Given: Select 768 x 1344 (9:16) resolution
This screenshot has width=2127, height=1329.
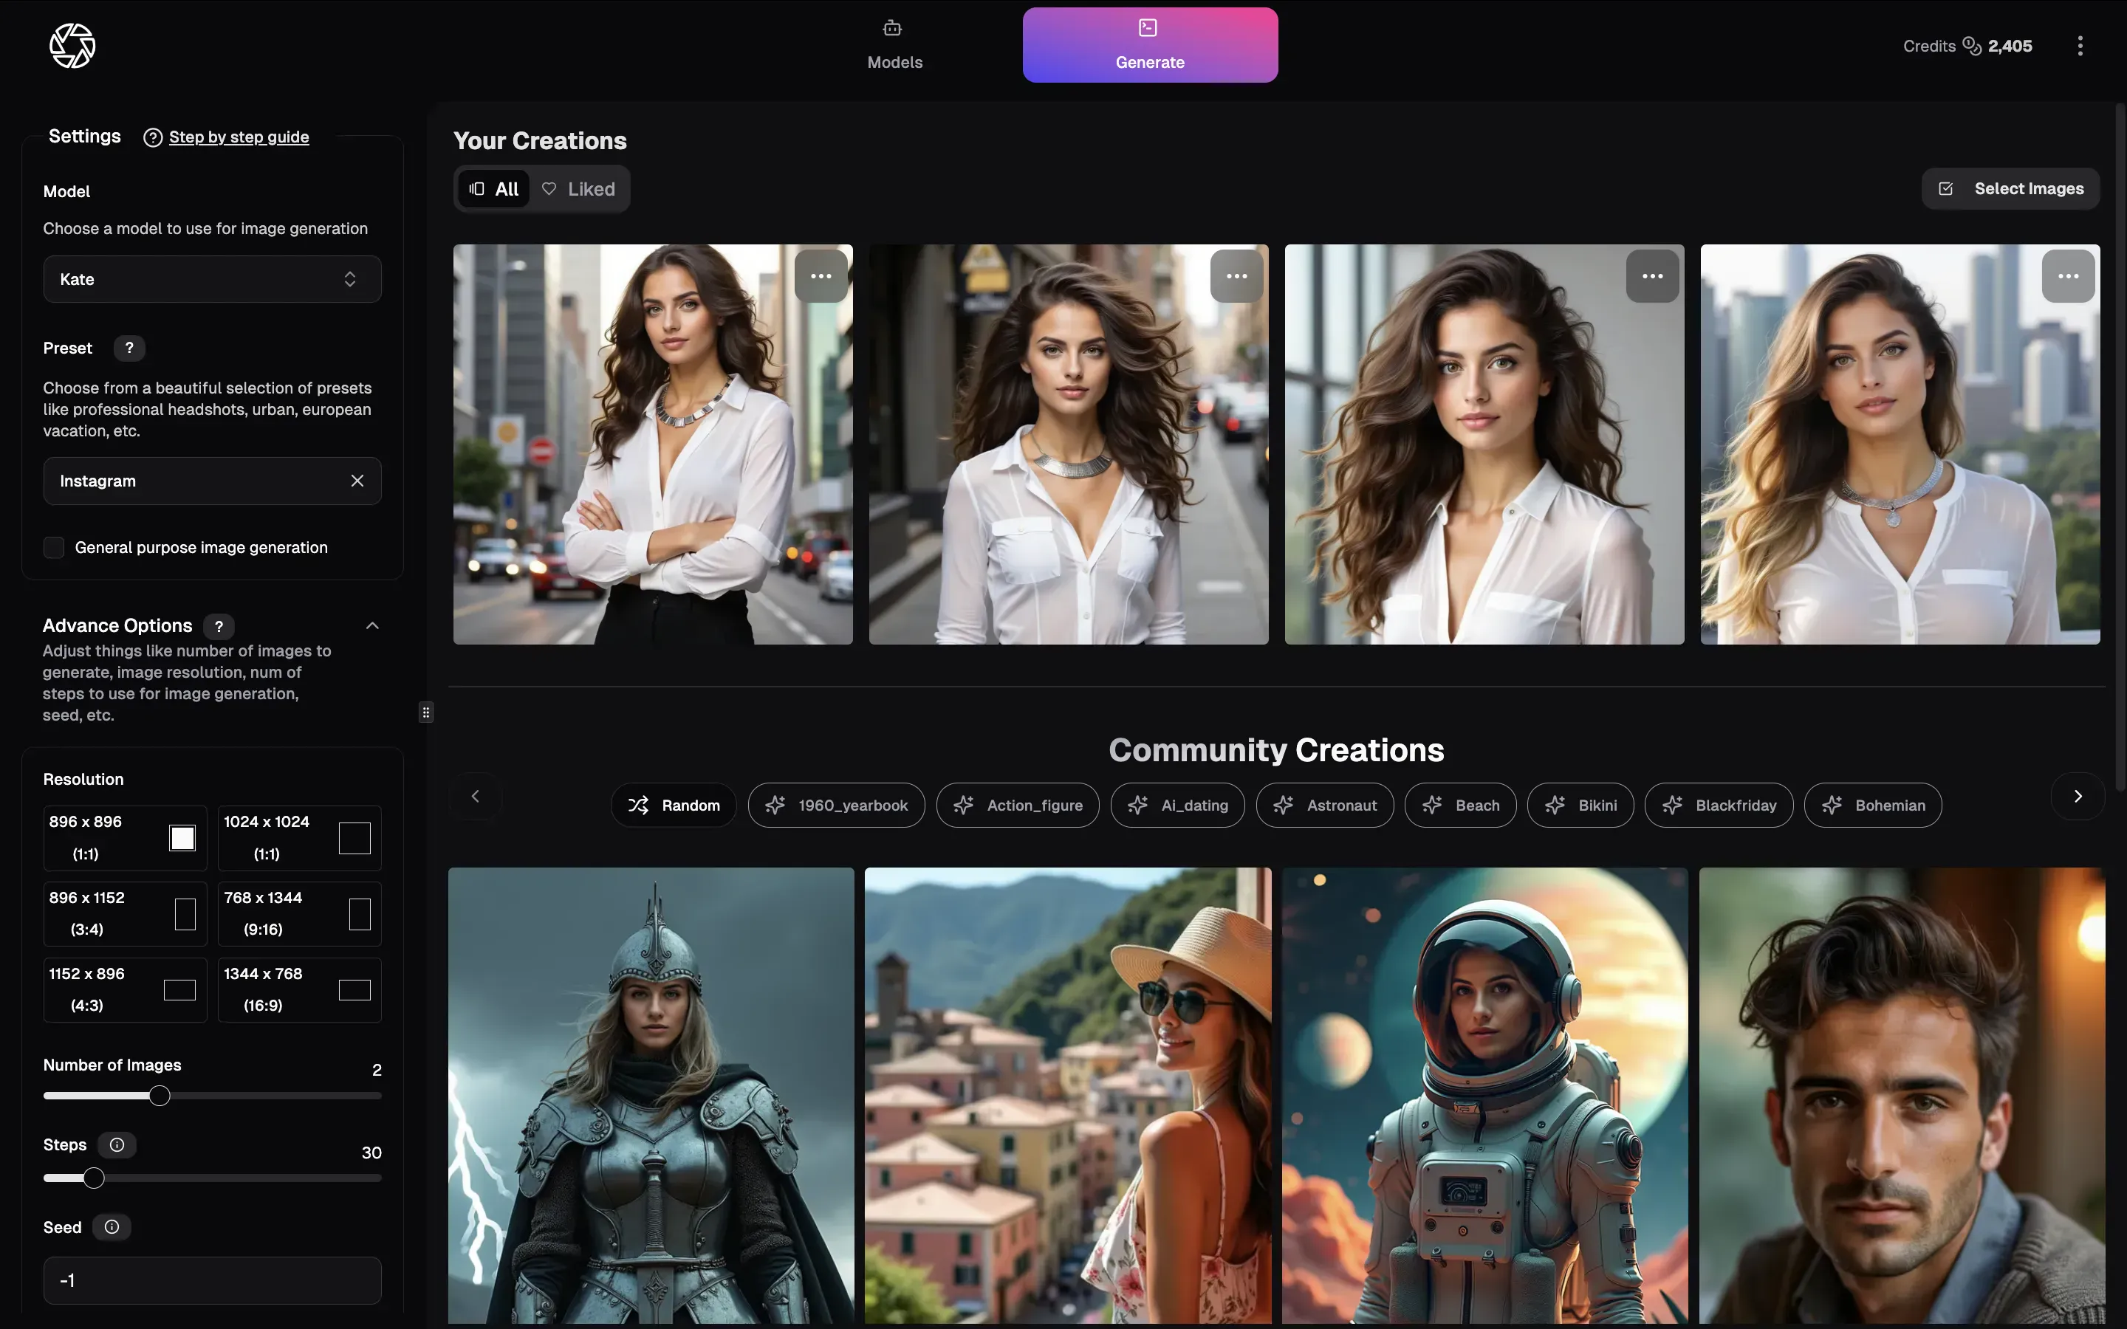Looking at the screenshot, I should click(299, 913).
